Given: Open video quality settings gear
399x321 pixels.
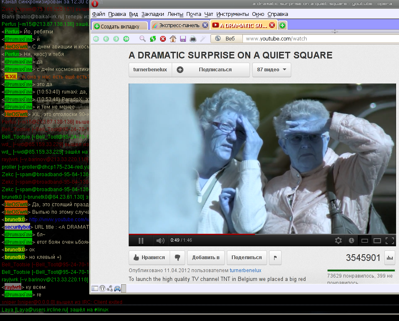Looking at the screenshot, I should point(338,240).
